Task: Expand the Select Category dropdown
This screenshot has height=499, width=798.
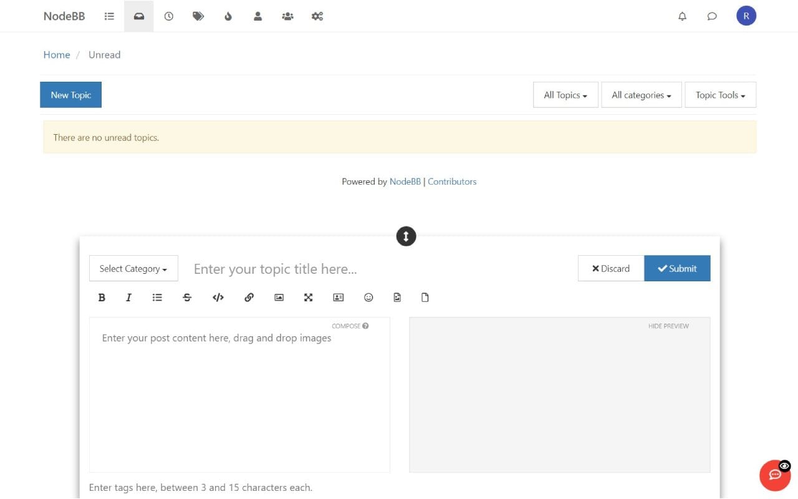Action: click(x=133, y=268)
